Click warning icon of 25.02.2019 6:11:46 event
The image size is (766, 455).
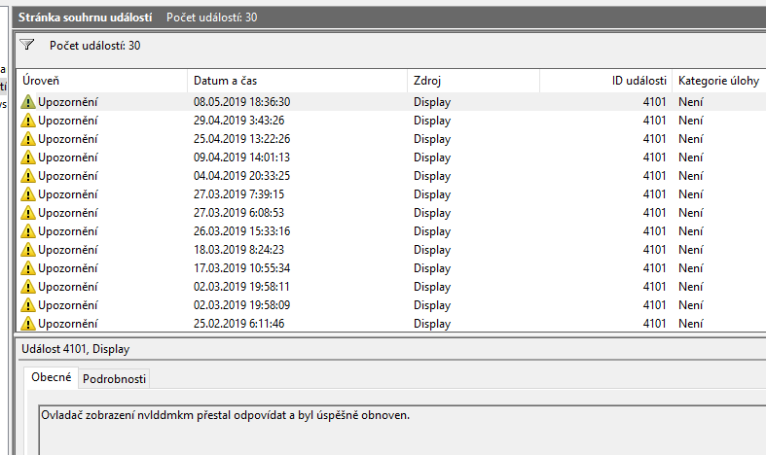(28, 324)
